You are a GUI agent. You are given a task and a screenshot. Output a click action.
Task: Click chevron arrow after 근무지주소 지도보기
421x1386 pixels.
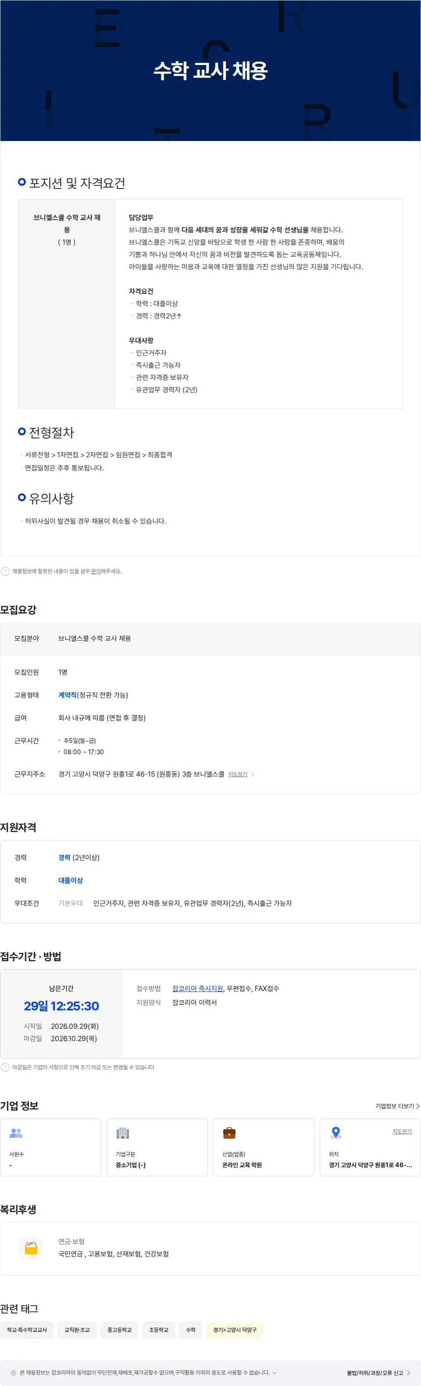tap(253, 774)
